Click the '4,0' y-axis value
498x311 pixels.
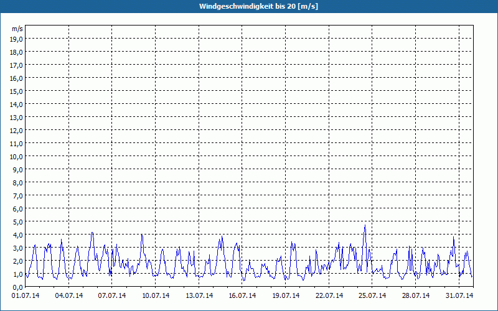(x=18, y=235)
